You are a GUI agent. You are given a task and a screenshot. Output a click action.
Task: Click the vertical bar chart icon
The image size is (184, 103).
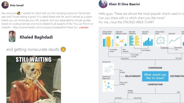[148, 41]
